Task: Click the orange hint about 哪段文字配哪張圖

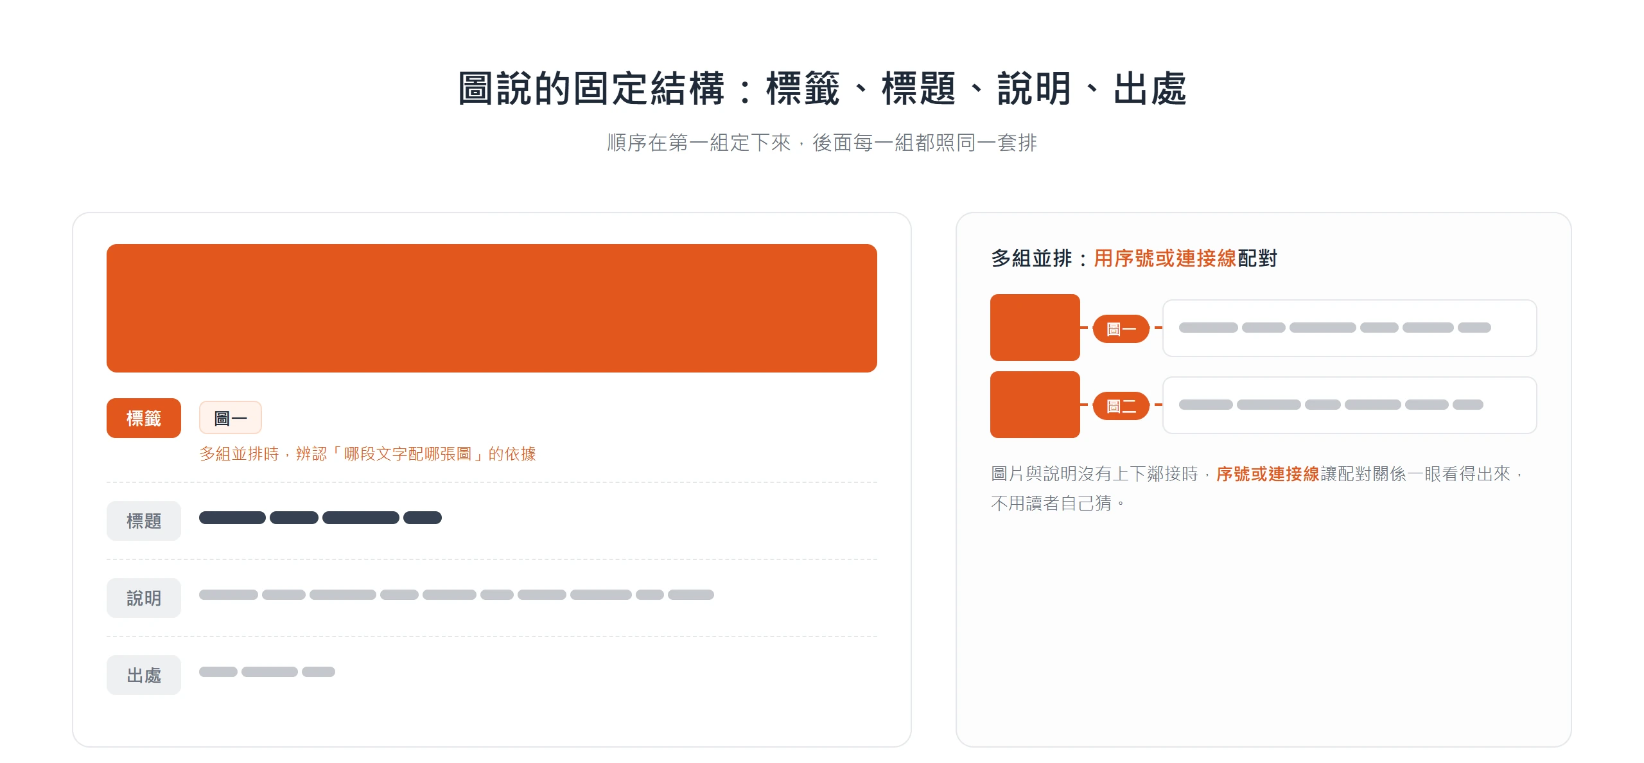Action: point(367,454)
